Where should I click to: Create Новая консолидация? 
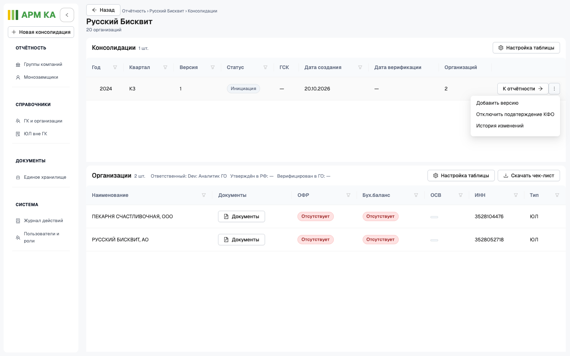tap(41, 32)
